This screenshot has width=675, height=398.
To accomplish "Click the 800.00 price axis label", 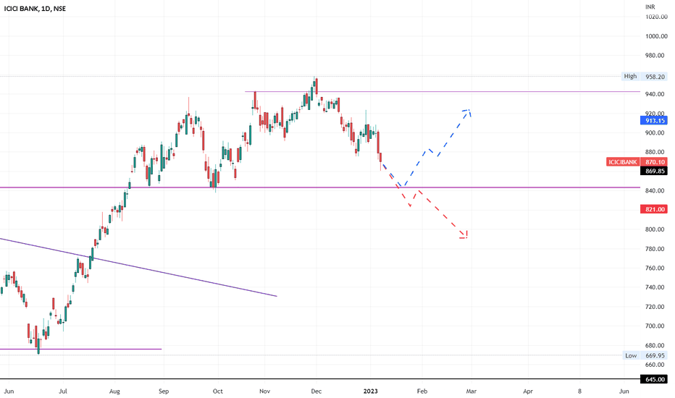I will tap(656, 229).
